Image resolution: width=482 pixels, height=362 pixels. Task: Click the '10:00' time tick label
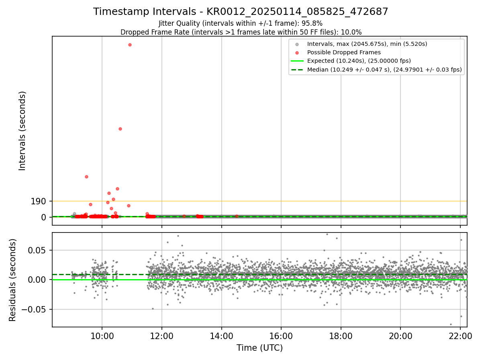click(102, 336)
